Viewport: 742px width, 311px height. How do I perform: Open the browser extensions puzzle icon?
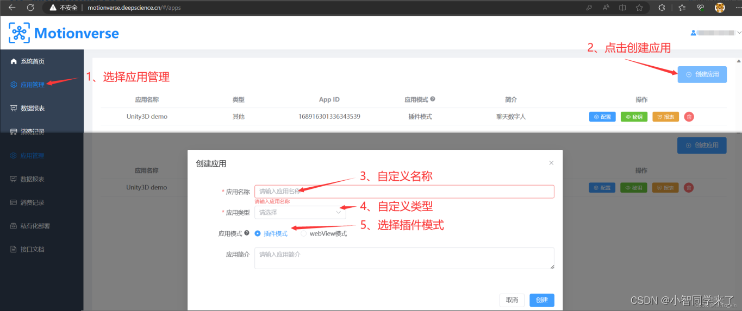click(662, 8)
